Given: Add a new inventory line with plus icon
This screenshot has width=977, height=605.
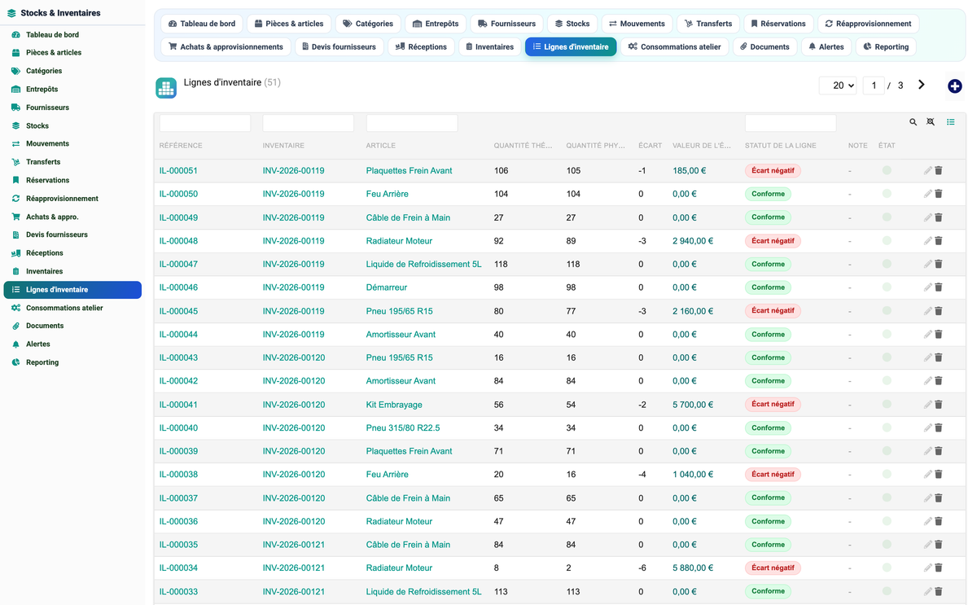Looking at the screenshot, I should 955,86.
